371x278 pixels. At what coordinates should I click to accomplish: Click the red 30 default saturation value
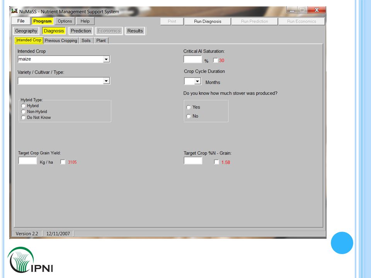(222, 61)
